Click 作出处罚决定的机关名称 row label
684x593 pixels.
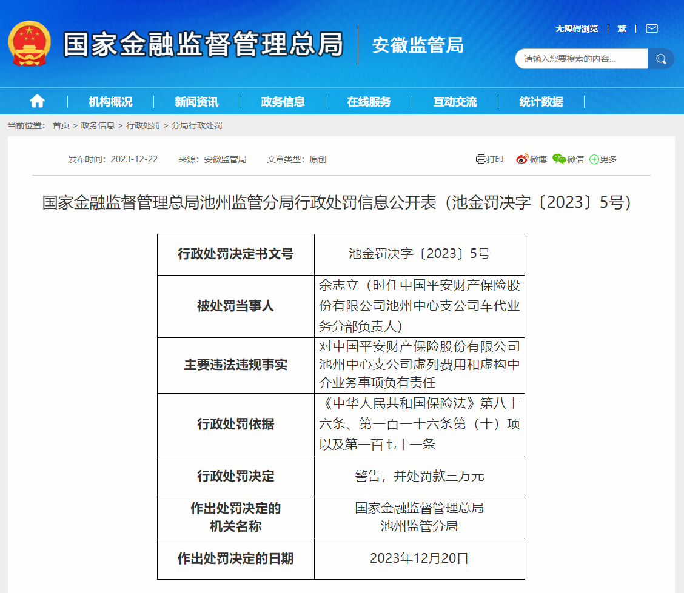(x=235, y=517)
